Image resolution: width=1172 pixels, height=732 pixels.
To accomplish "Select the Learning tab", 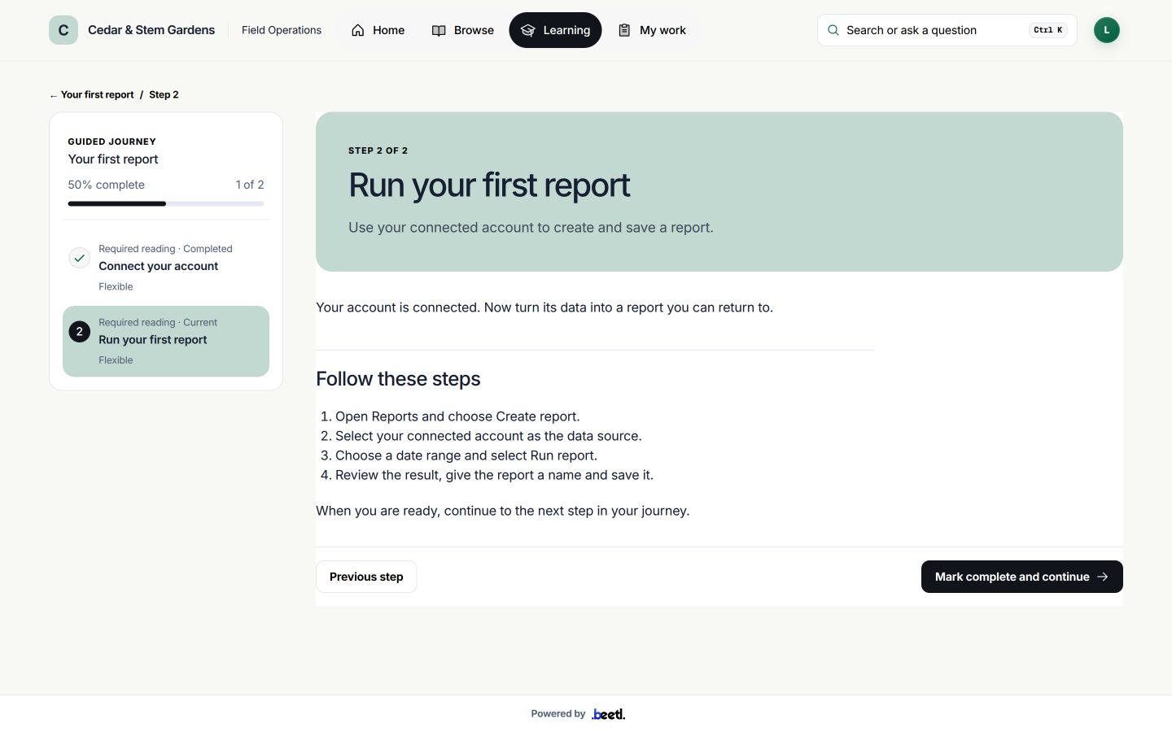I will coord(555,30).
